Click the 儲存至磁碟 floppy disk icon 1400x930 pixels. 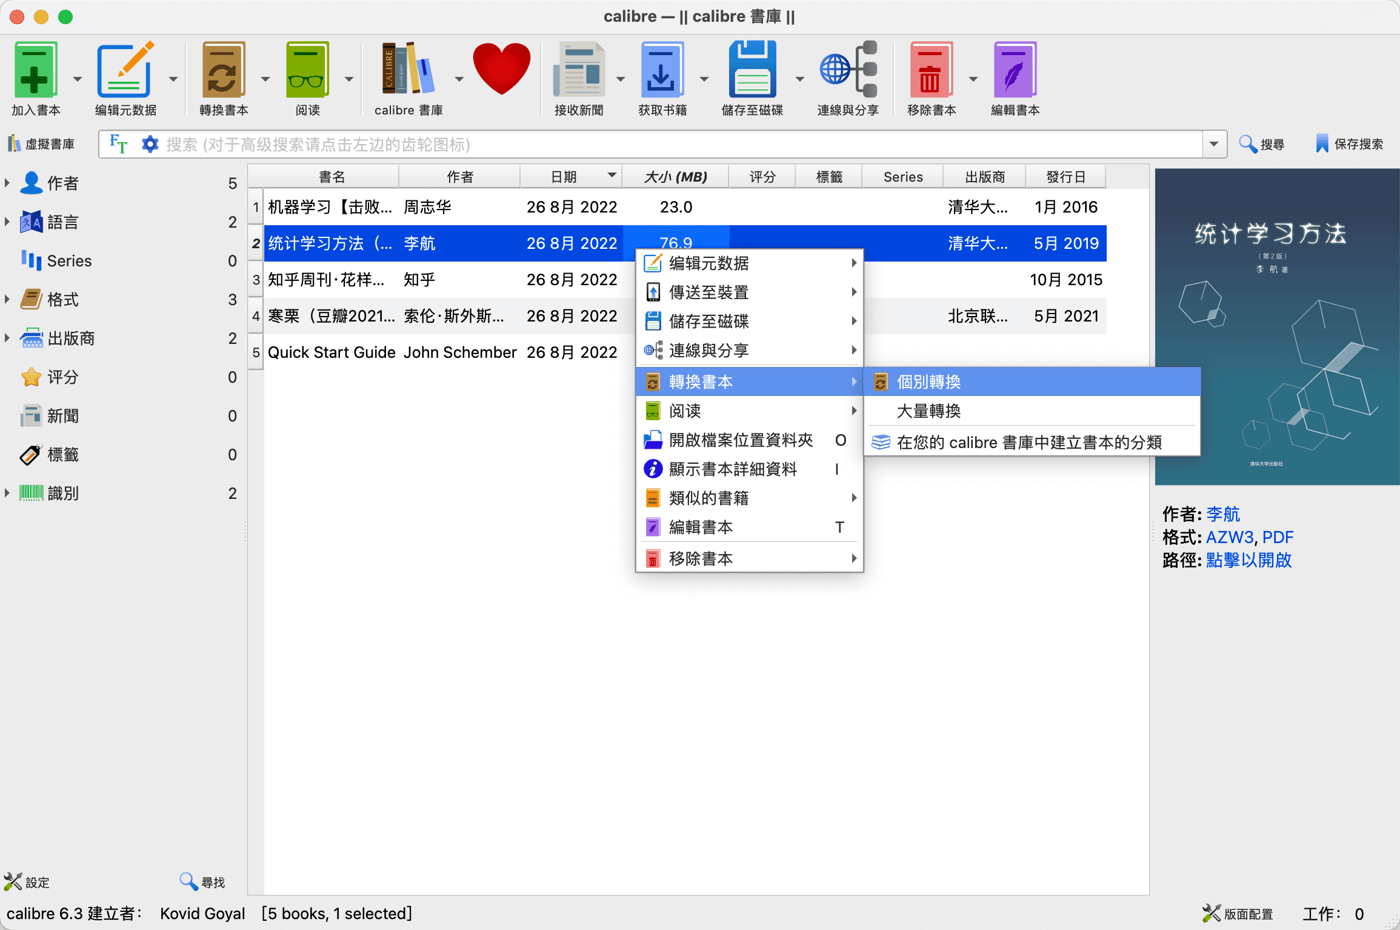tap(753, 70)
